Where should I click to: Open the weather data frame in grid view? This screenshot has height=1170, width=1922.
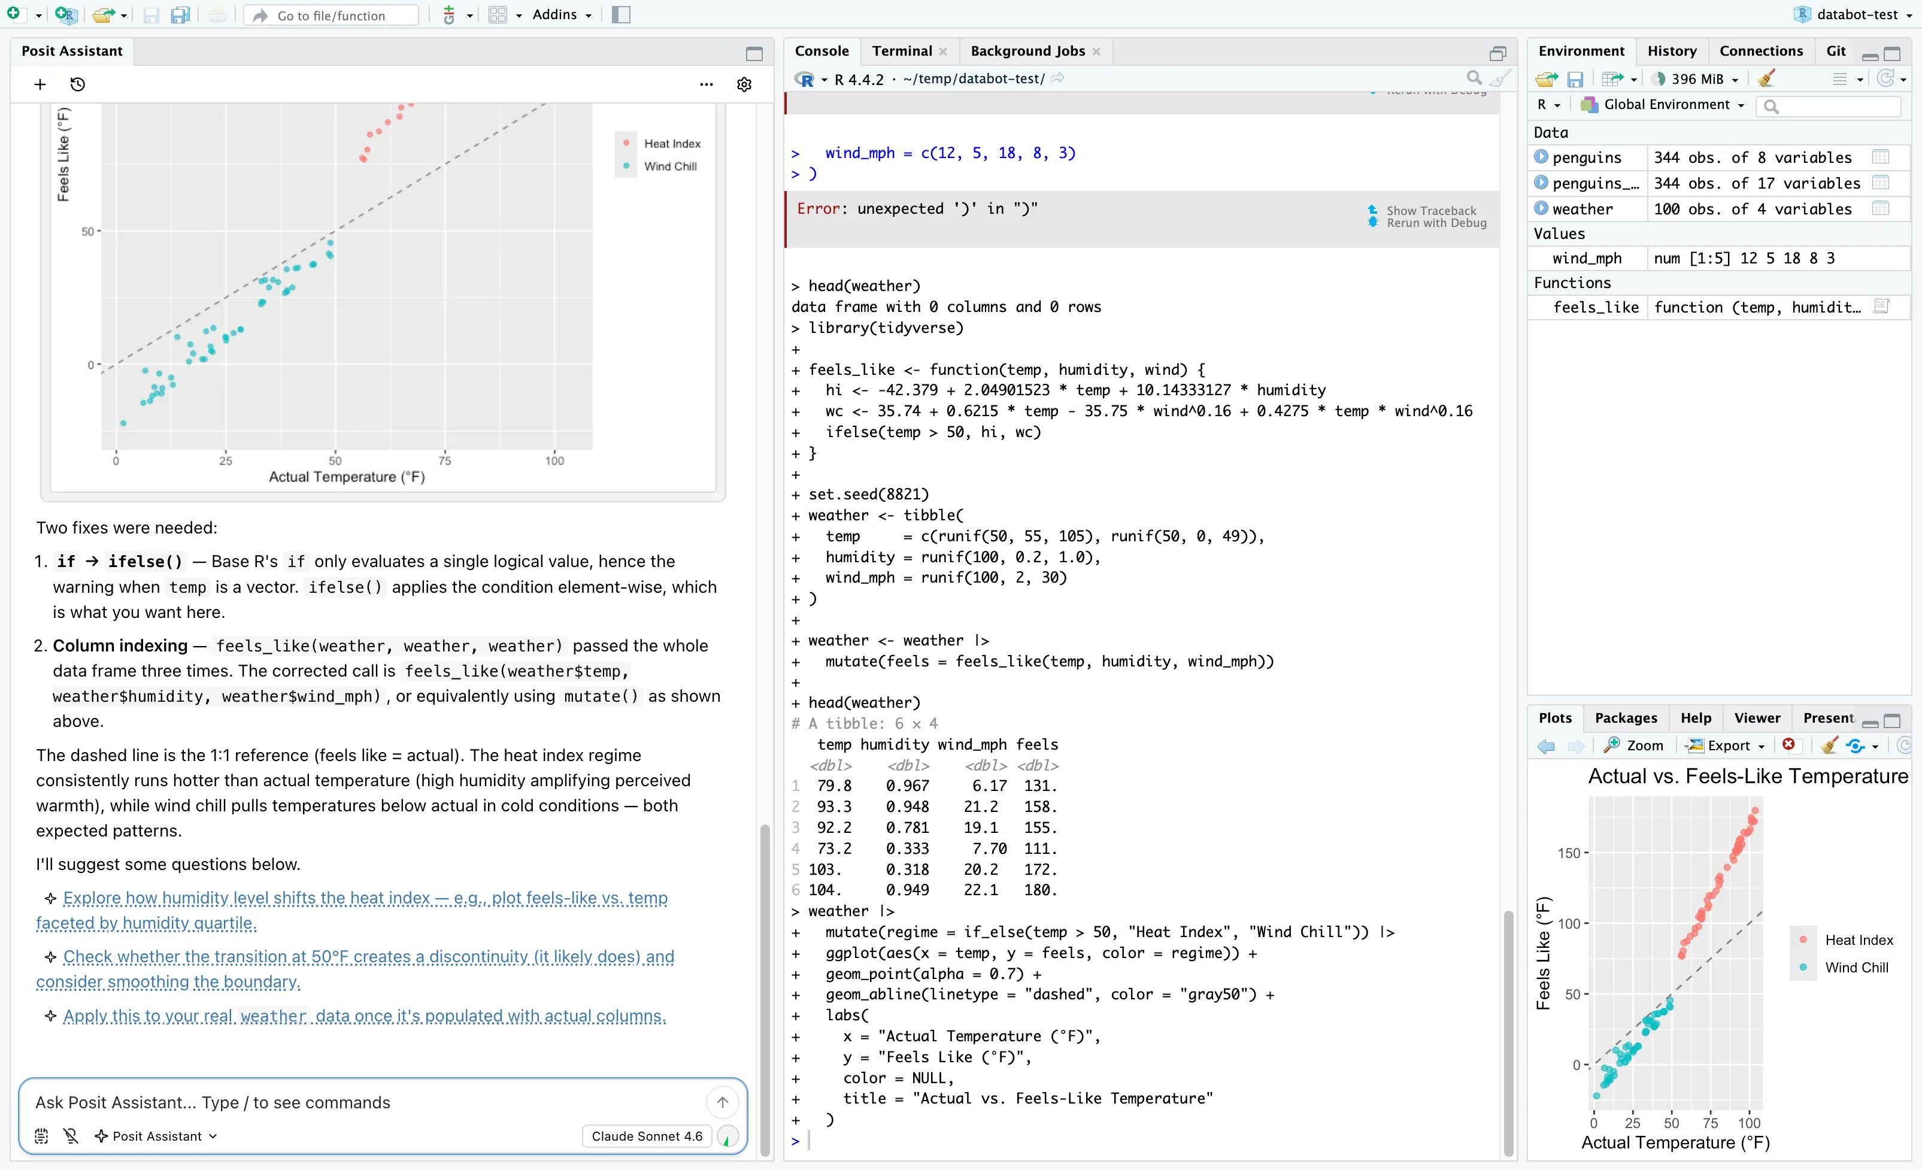point(1881,208)
